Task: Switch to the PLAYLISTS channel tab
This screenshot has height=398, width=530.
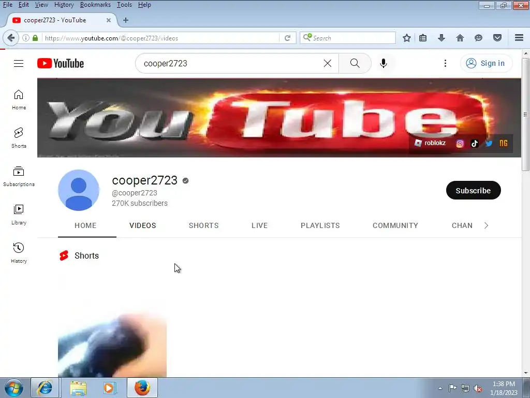Action: point(320,225)
